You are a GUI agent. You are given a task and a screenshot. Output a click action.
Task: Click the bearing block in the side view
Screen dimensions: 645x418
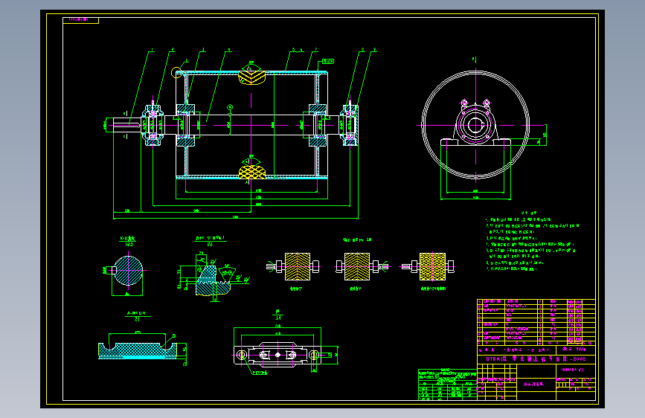point(475,124)
